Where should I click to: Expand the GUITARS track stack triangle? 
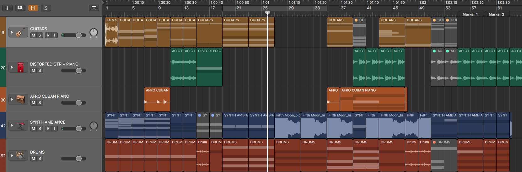(12, 32)
